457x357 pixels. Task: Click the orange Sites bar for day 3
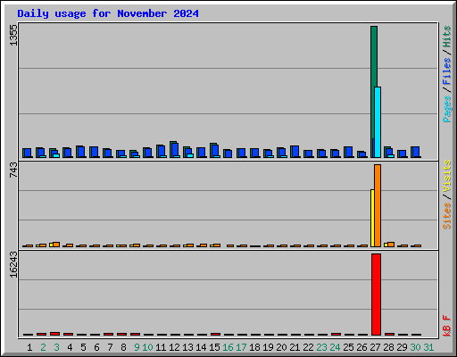(x=56, y=245)
